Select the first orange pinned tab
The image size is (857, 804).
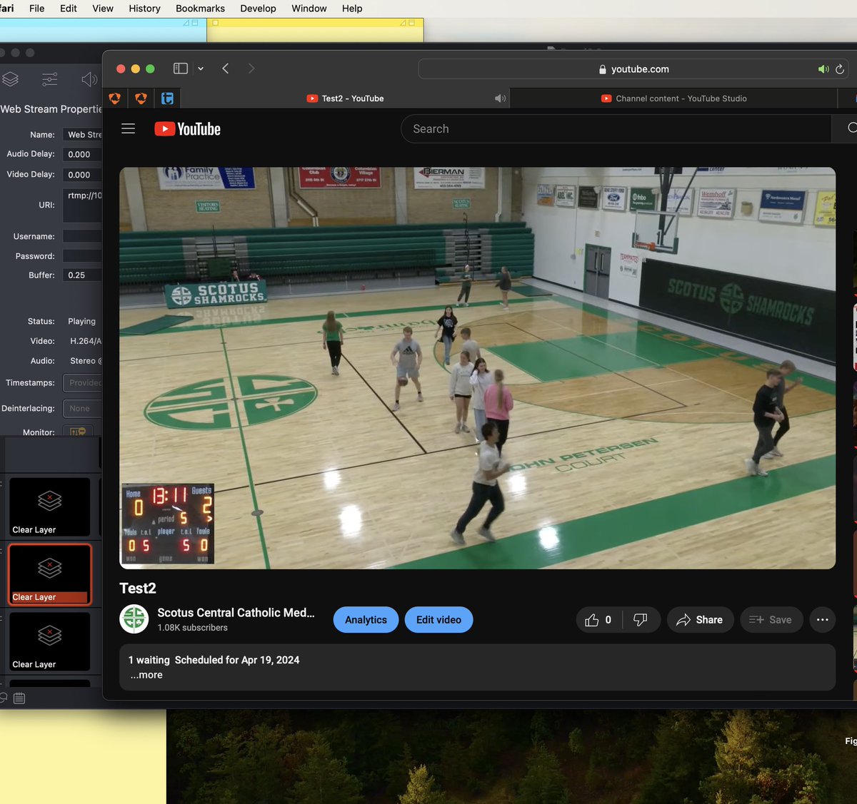coord(114,98)
